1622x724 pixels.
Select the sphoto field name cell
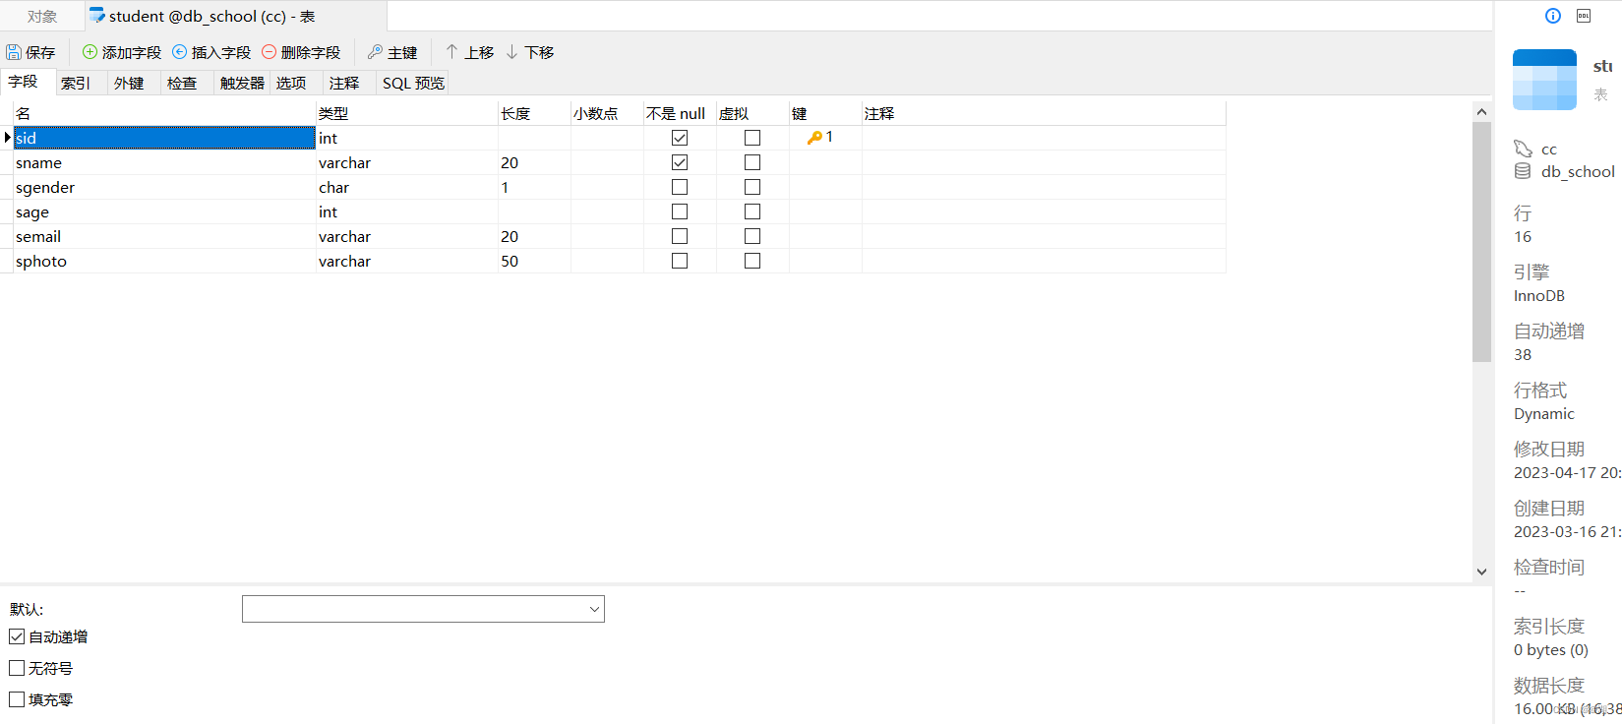164,261
